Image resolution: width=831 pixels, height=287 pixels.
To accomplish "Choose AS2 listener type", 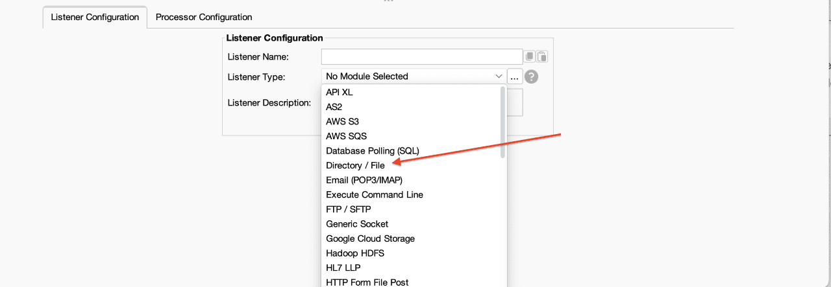I will [414, 107].
